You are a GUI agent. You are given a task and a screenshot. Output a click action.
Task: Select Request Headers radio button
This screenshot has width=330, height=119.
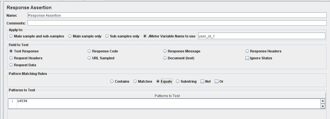11,58
